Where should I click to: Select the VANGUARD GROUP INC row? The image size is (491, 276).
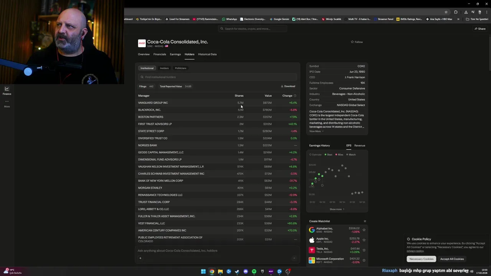(x=217, y=103)
